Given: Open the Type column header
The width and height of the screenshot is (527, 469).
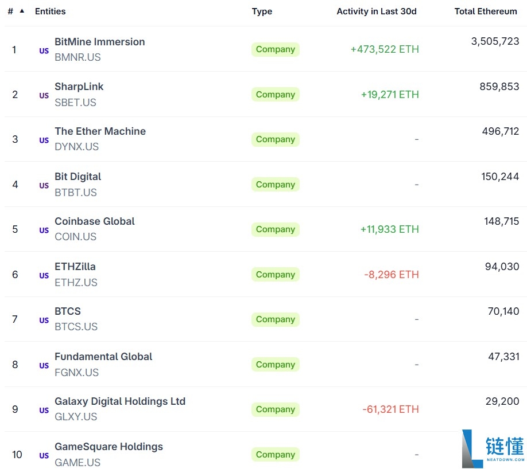Looking at the screenshot, I should click(x=262, y=11).
